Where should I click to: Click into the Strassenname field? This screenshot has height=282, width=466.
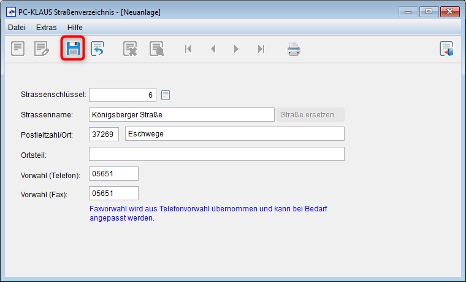[x=181, y=114]
